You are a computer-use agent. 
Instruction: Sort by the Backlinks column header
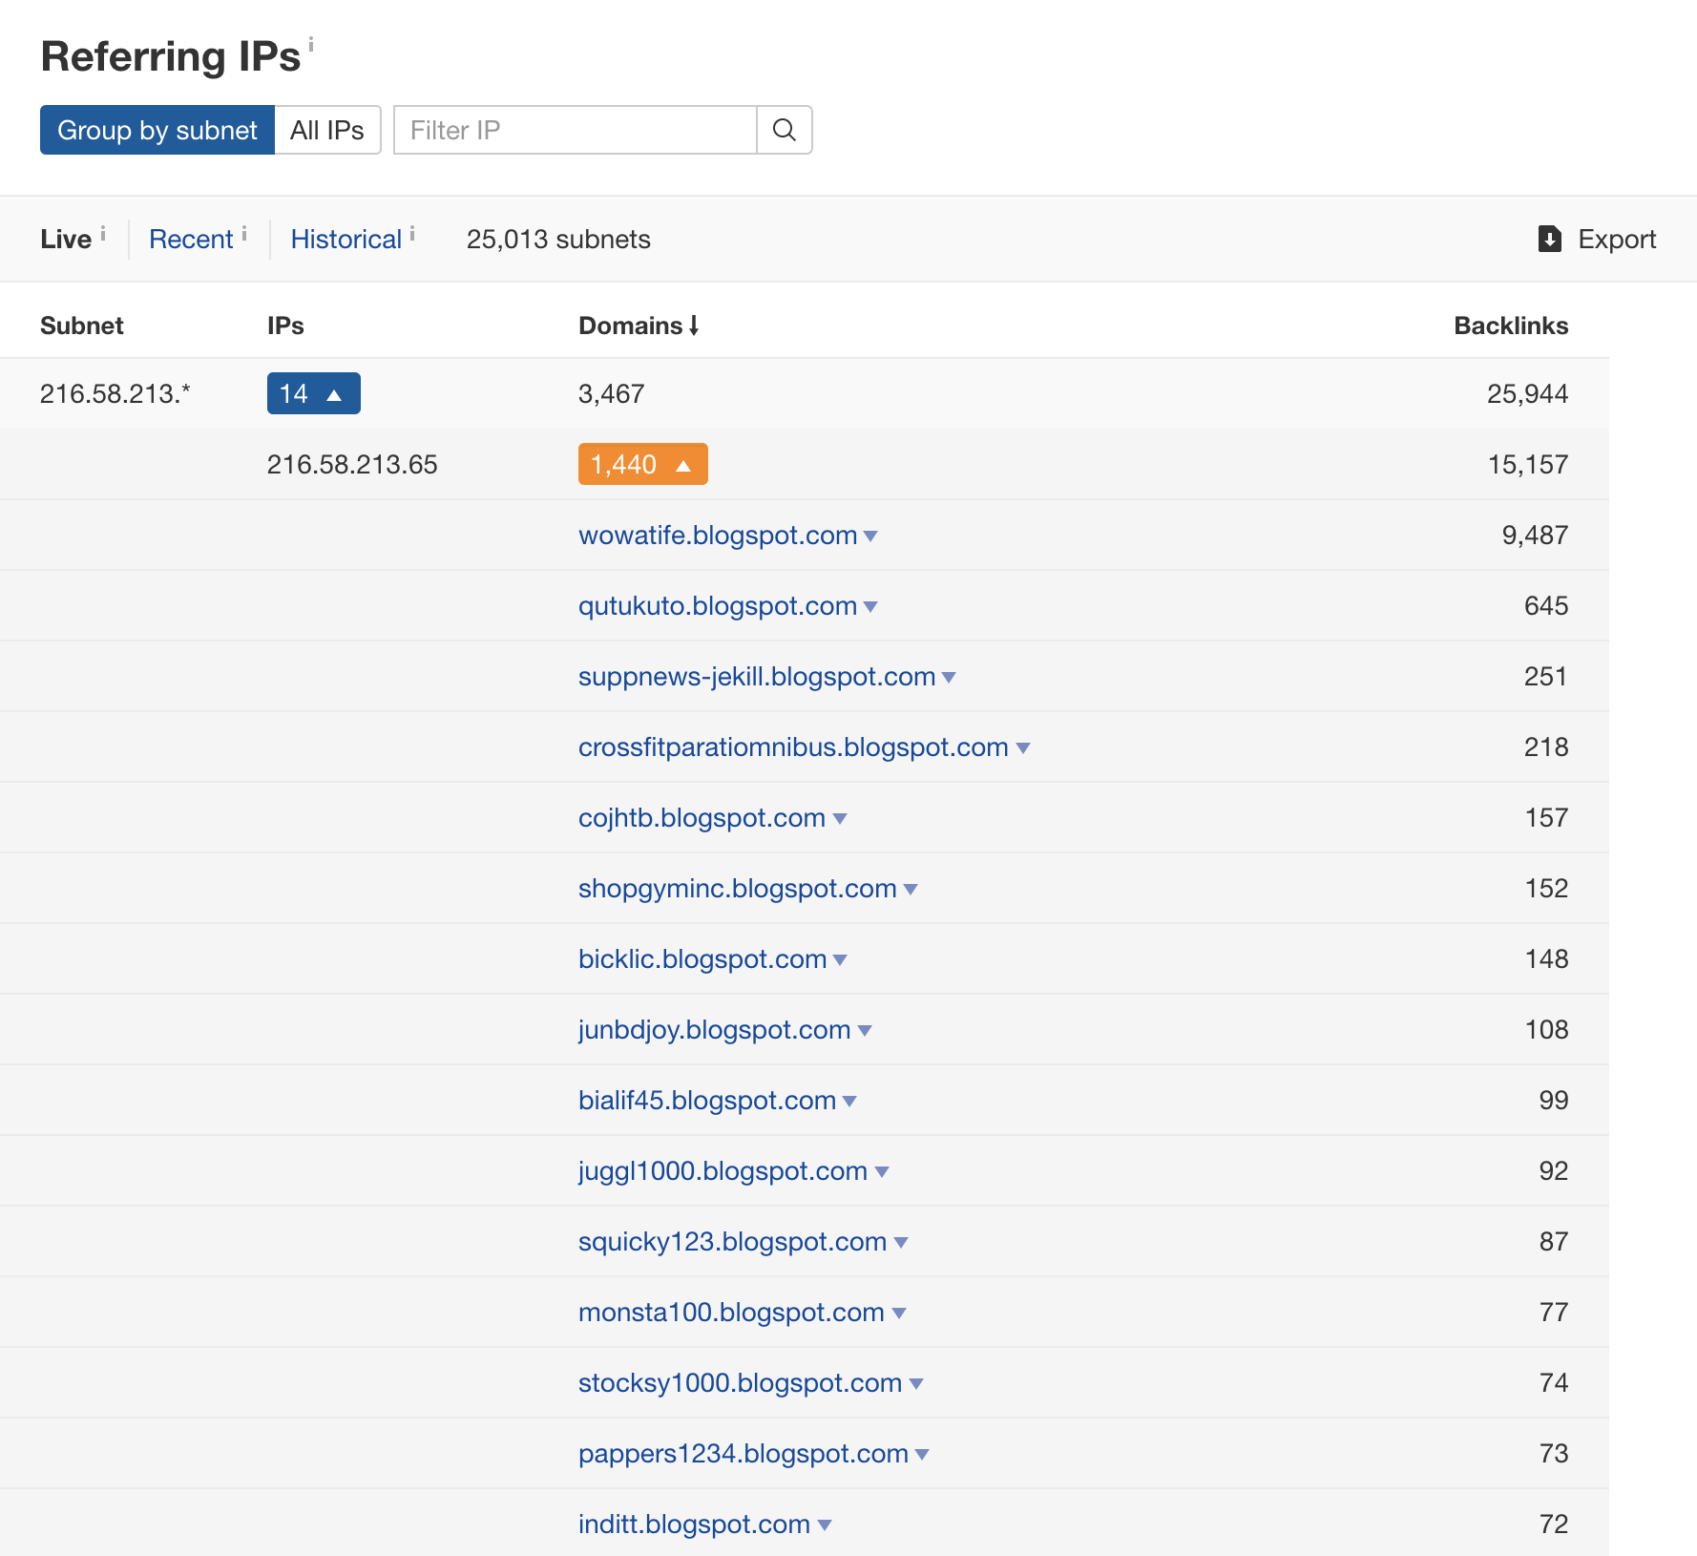tap(1510, 326)
